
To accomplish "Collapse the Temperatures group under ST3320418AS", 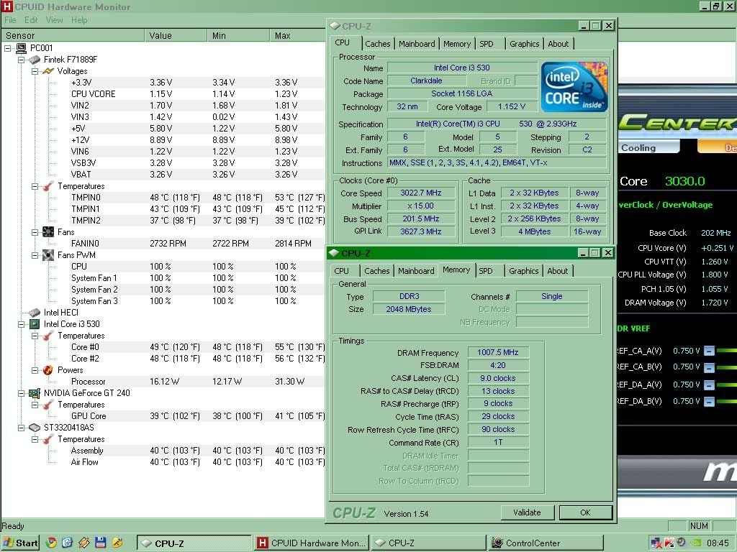I will [x=35, y=439].
